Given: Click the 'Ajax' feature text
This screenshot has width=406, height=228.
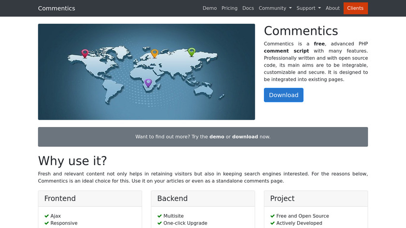Looking at the screenshot, I should (x=56, y=216).
